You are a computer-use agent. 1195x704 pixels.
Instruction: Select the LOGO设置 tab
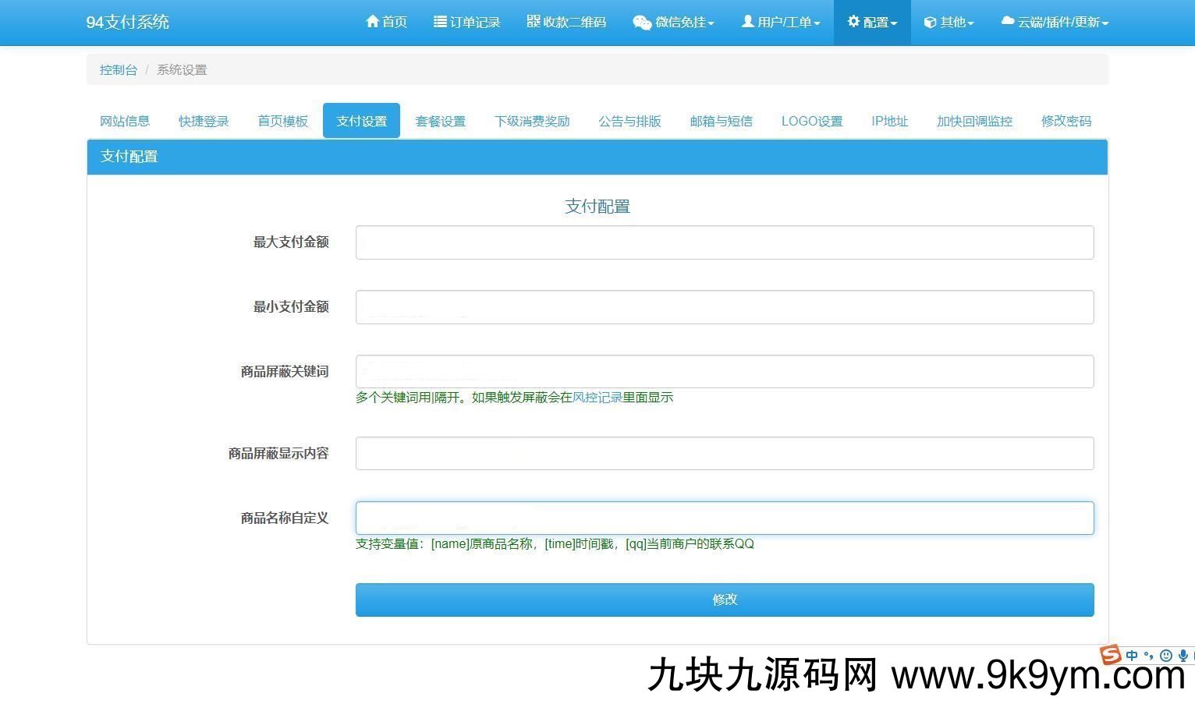[x=812, y=121]
